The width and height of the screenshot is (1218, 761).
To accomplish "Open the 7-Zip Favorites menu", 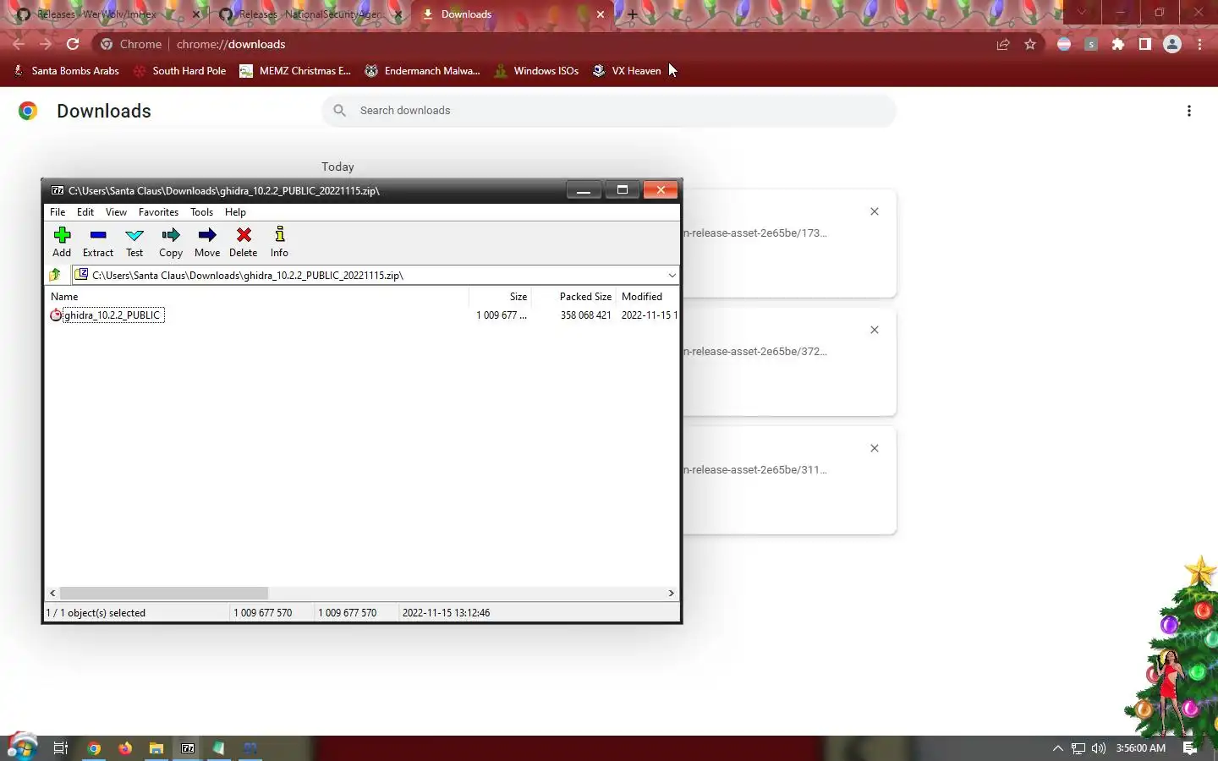I will [x=158, y=212].
